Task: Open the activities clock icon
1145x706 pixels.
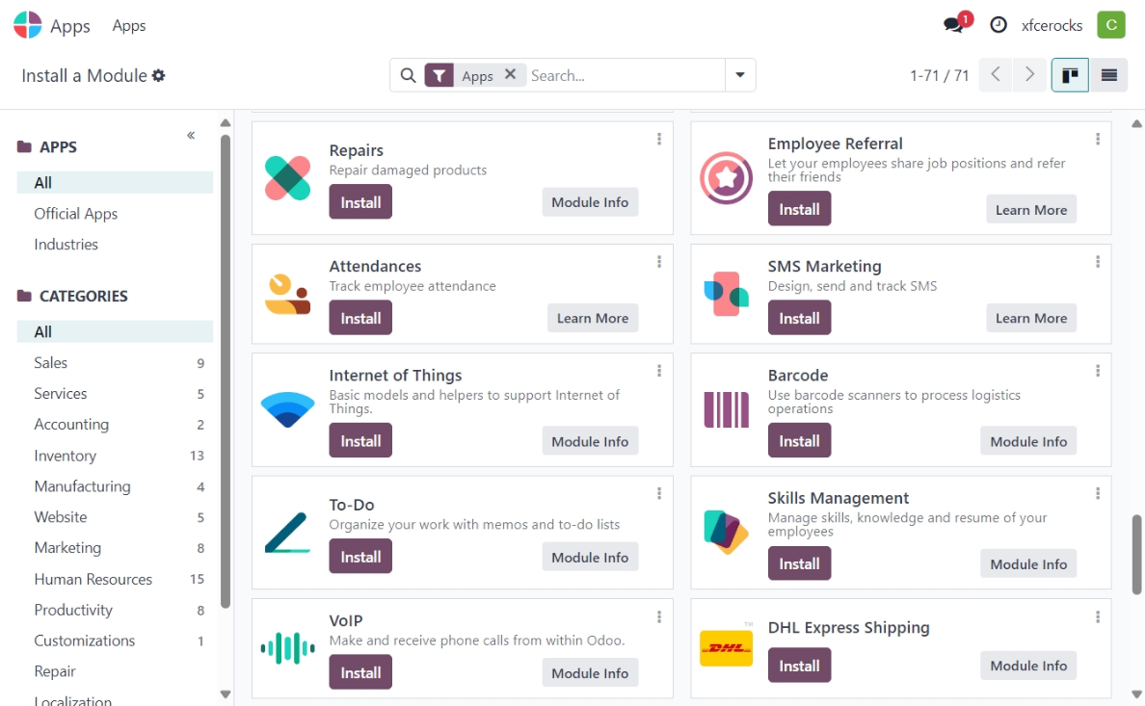Action: click(999, 25)
